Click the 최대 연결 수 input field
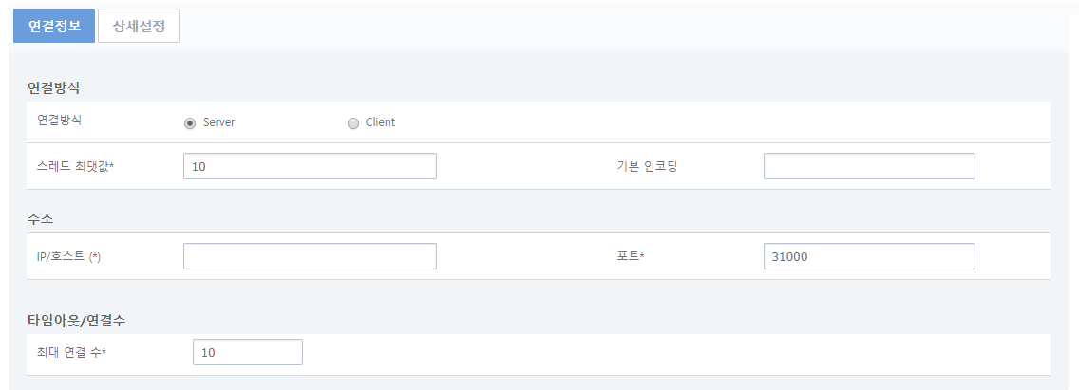The image size is (1079, 390). [x=247, y=352]
